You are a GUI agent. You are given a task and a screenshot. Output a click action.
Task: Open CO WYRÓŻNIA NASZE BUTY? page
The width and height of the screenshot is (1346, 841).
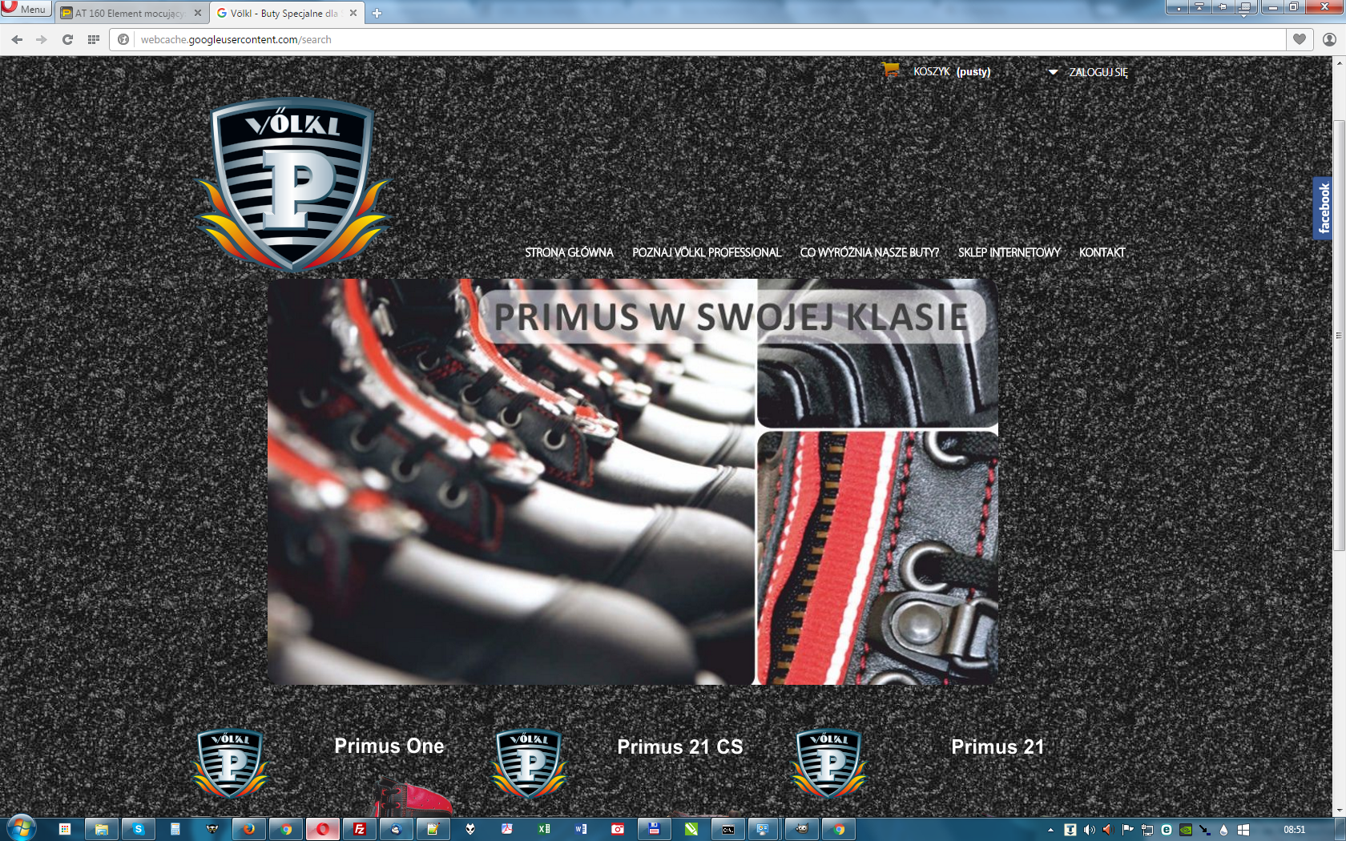point(869,252)
